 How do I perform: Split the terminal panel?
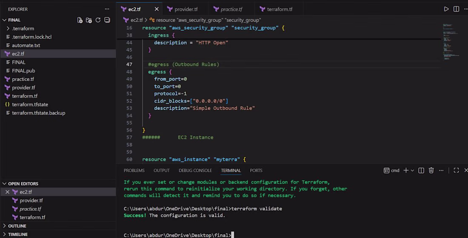click(421, 171)
